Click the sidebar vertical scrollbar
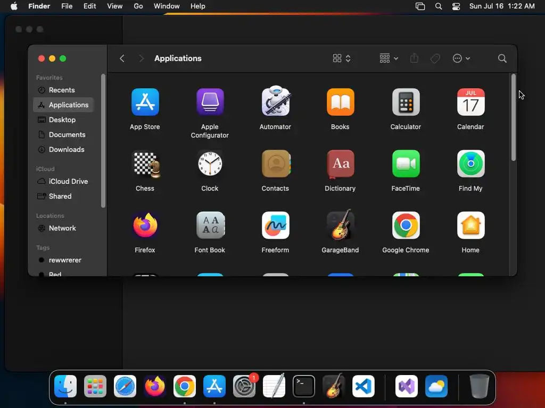The image size is (545, 408). click(103, 141)
